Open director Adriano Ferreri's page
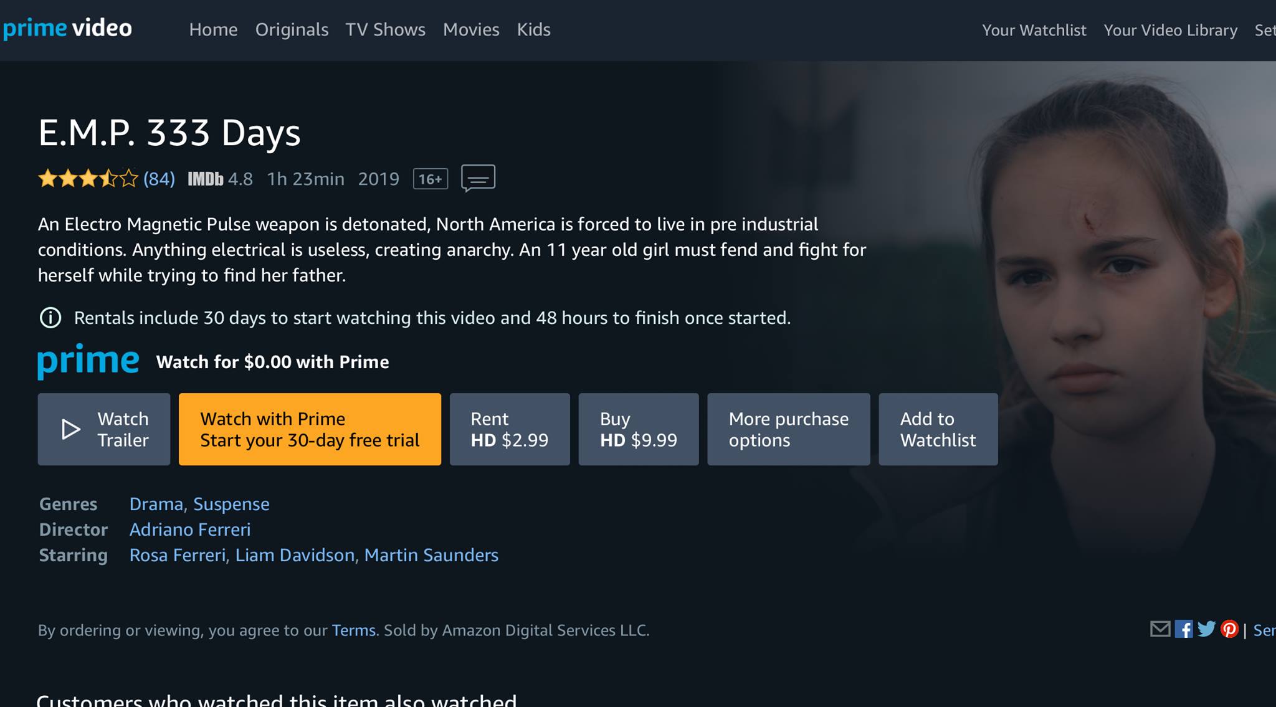 190,529
